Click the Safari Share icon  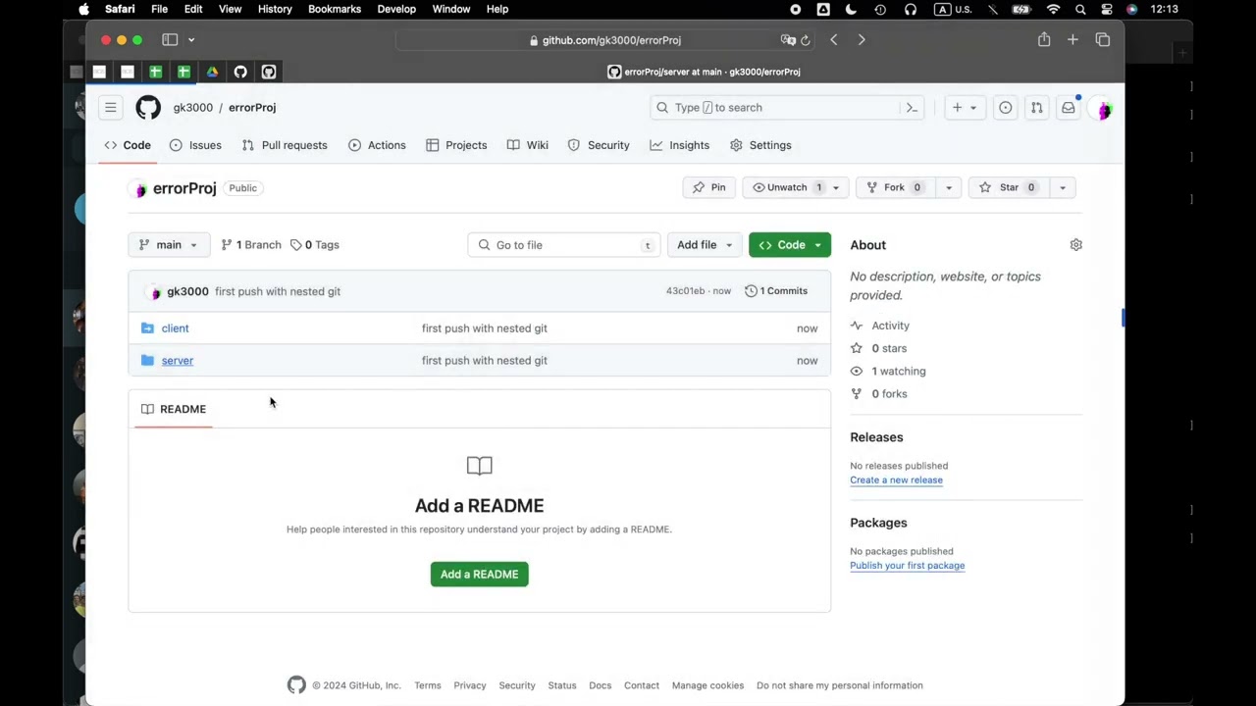(x=1044, y=40)
